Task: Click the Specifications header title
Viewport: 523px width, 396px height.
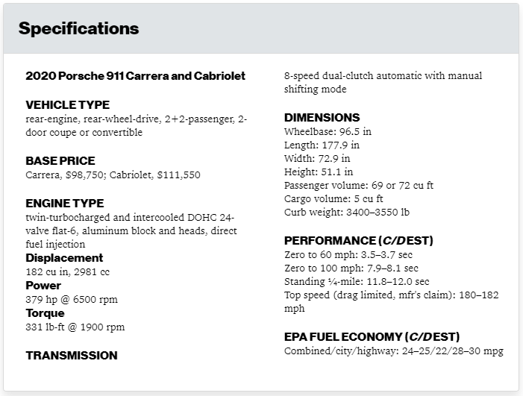Action: 79,28
